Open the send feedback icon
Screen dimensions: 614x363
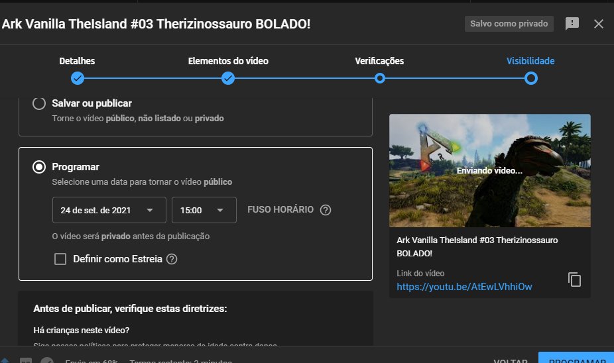click(572, 24)
